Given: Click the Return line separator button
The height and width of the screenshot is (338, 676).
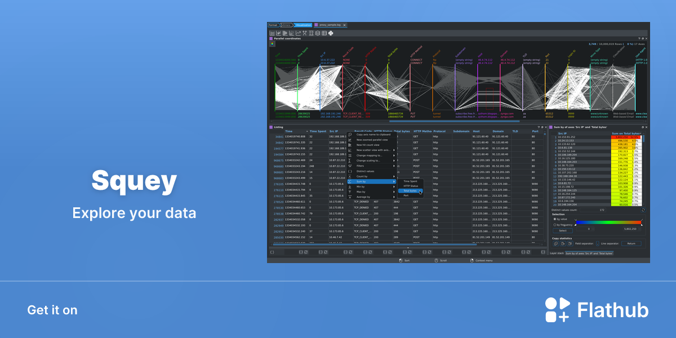Looking at the screenshot, I should [631, 243].
